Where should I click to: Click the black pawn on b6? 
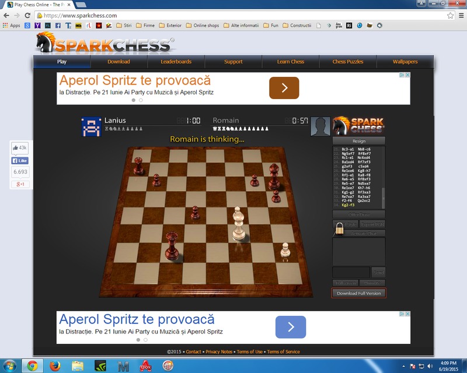156,180
